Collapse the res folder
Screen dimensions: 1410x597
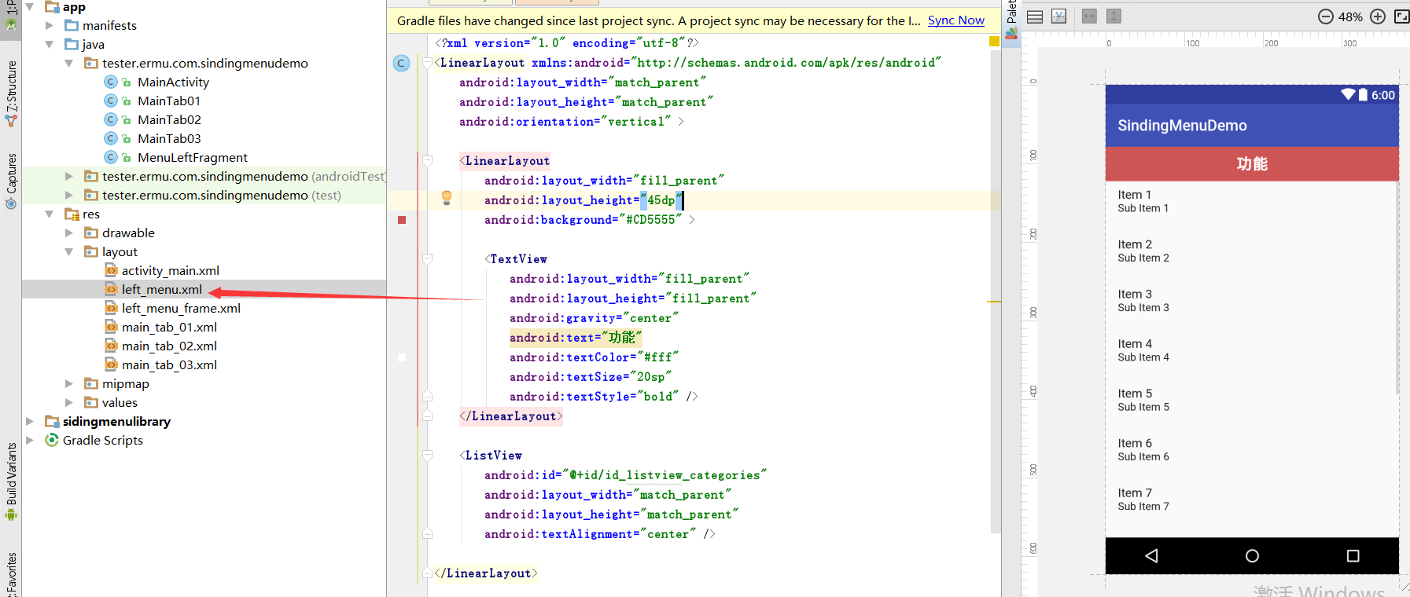click(50, 214)
